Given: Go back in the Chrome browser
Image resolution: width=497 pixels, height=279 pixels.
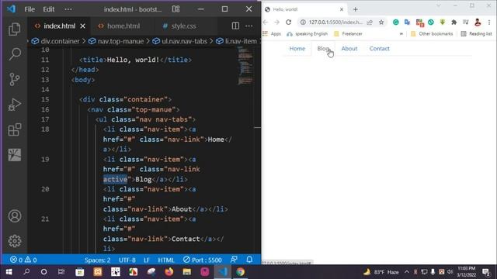Looking at the screenshot, I should tap(266, 22).
